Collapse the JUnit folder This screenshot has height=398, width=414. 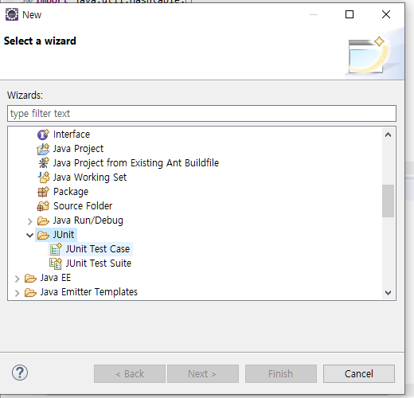(x=29, y=235)
